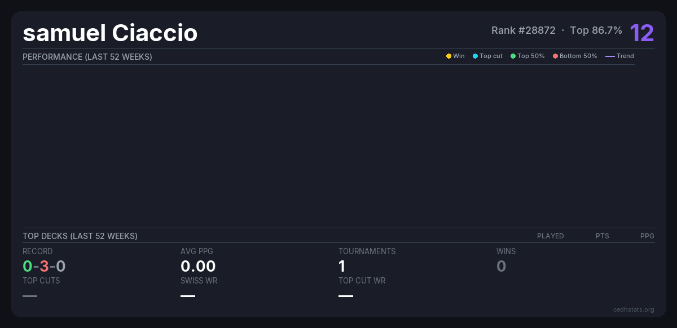Click the purple score number 12
The height and width of the screenshot is (328, 677).
641,33
